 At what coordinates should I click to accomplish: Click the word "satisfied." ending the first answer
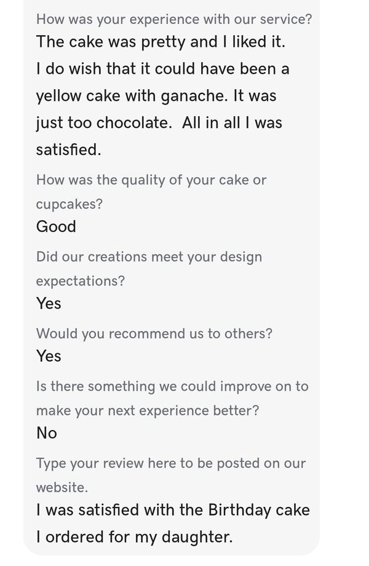tap(68, 149)
